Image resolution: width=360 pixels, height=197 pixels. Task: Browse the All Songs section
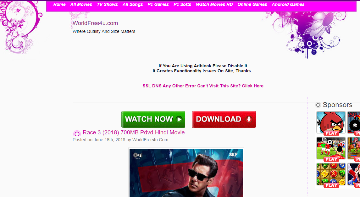point(132,4)
